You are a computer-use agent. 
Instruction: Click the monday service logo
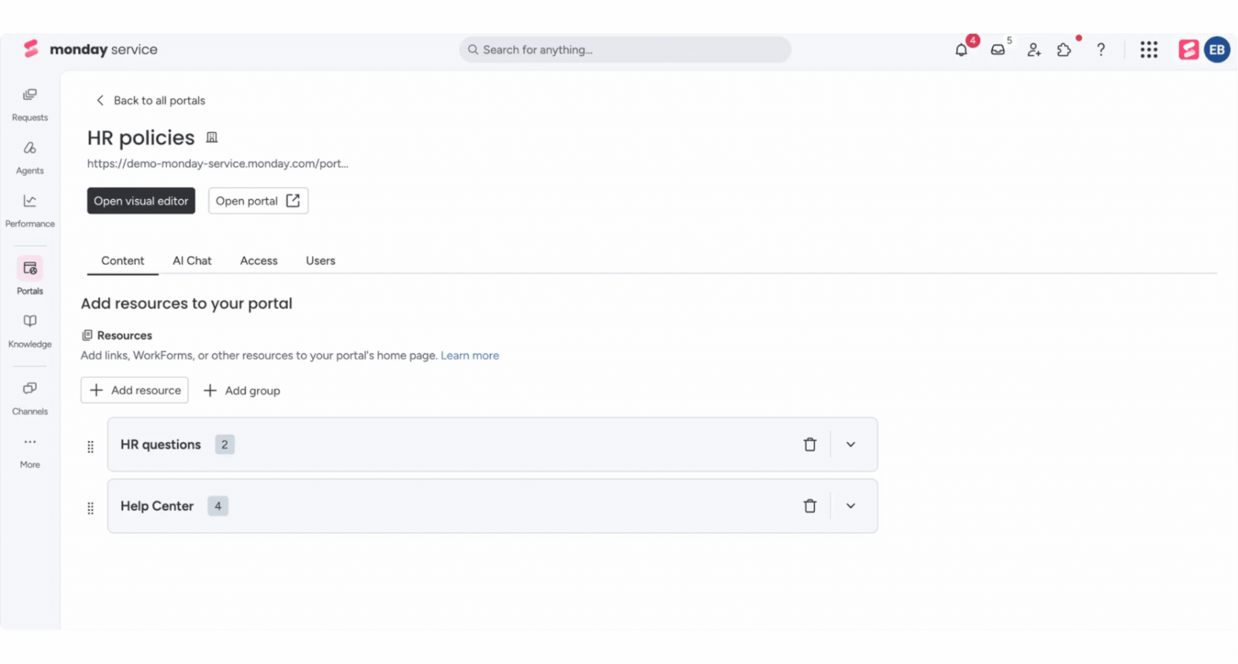[90, 49]
